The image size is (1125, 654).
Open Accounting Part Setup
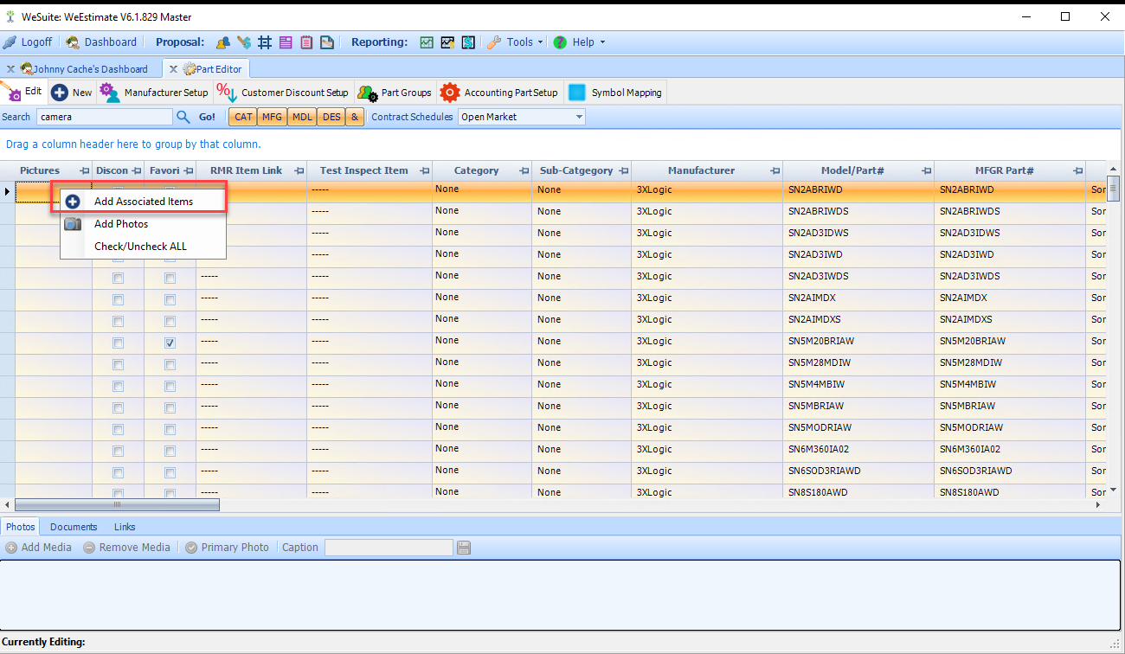click(499, 93)
